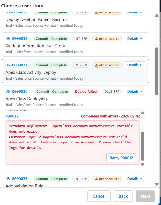Click the INT-SFP badge on US-0000035
Screen dimensions: 161x205
[x=81, y=179]
